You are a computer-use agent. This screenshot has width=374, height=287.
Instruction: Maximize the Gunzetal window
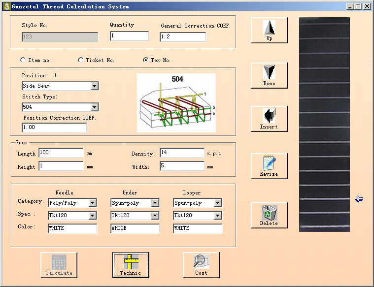click(x=358, y=6)
